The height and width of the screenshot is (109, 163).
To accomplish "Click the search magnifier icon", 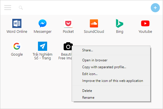I will pos(21,8).
